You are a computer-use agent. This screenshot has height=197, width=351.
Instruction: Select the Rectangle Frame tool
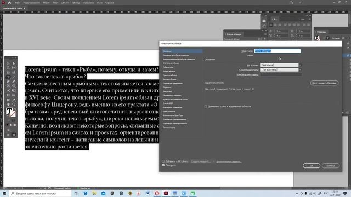[x=8, y=86]
